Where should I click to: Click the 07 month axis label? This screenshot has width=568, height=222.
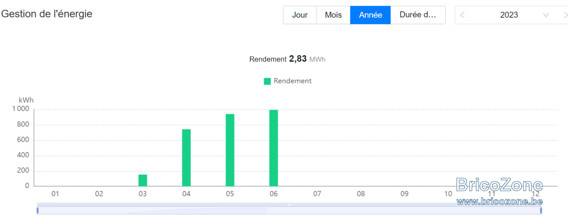[317, 194]
